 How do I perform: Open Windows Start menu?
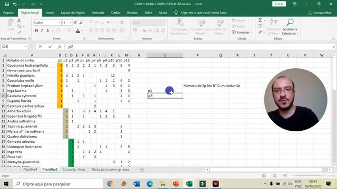(x=6, y=184)
